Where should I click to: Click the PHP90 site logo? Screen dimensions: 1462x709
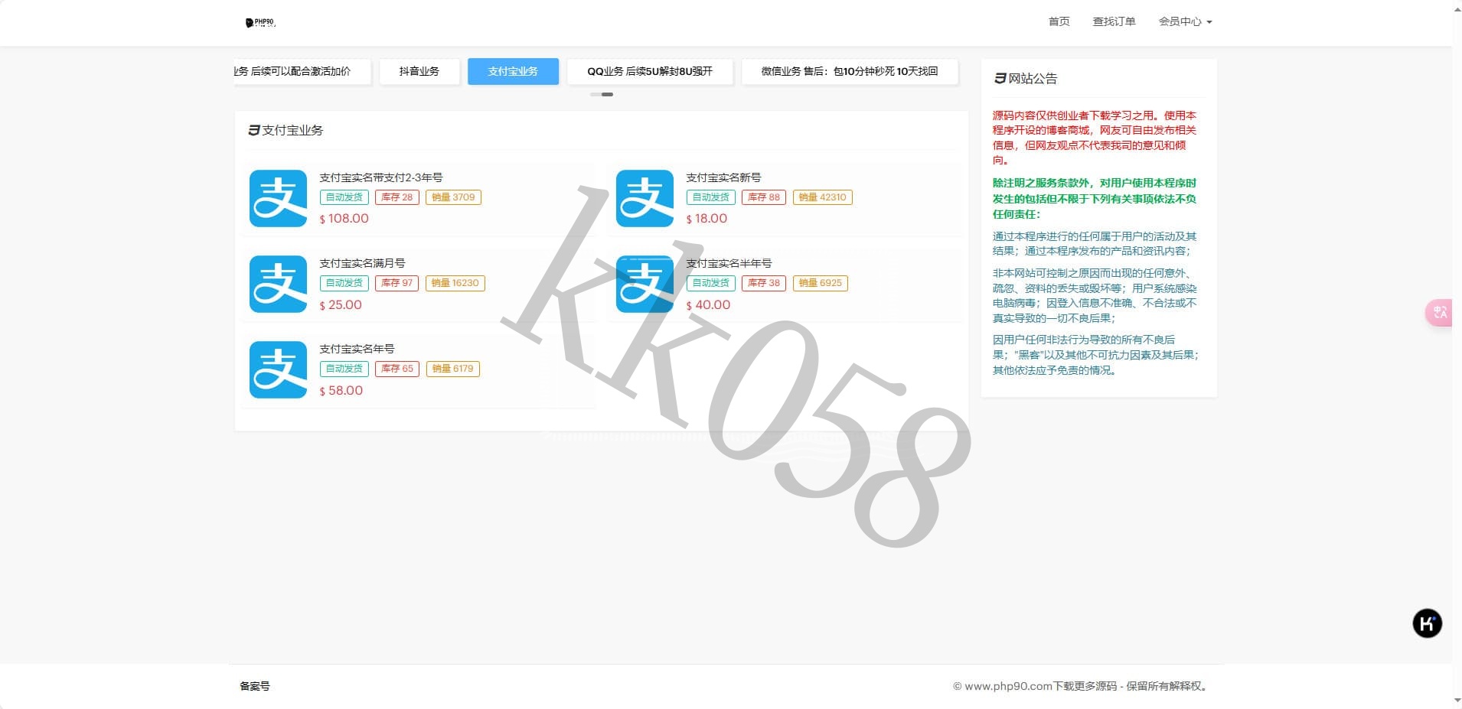pos(260,22)
